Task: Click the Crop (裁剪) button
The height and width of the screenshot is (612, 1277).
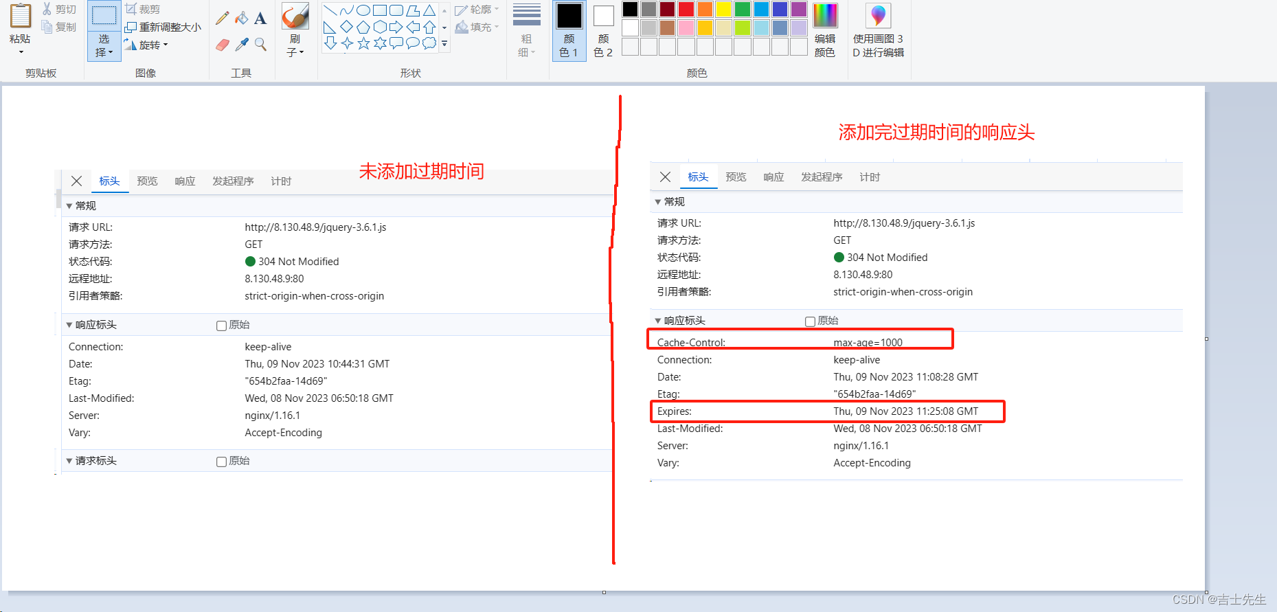Action: point(143,9)
